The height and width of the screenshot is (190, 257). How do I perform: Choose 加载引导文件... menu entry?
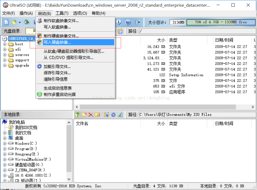(x=75, y=66)
